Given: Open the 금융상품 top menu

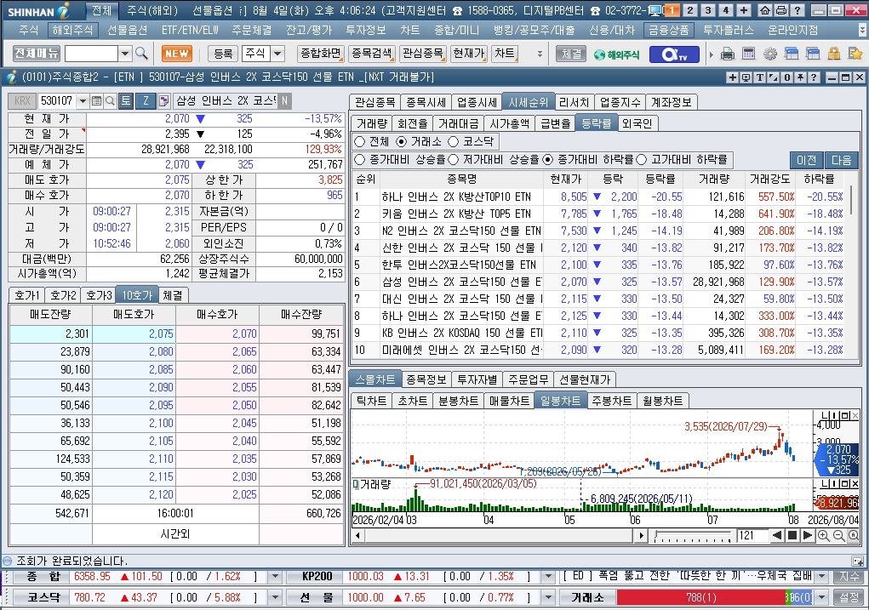Looking at the screenshot, I should (x=669, y=30).
